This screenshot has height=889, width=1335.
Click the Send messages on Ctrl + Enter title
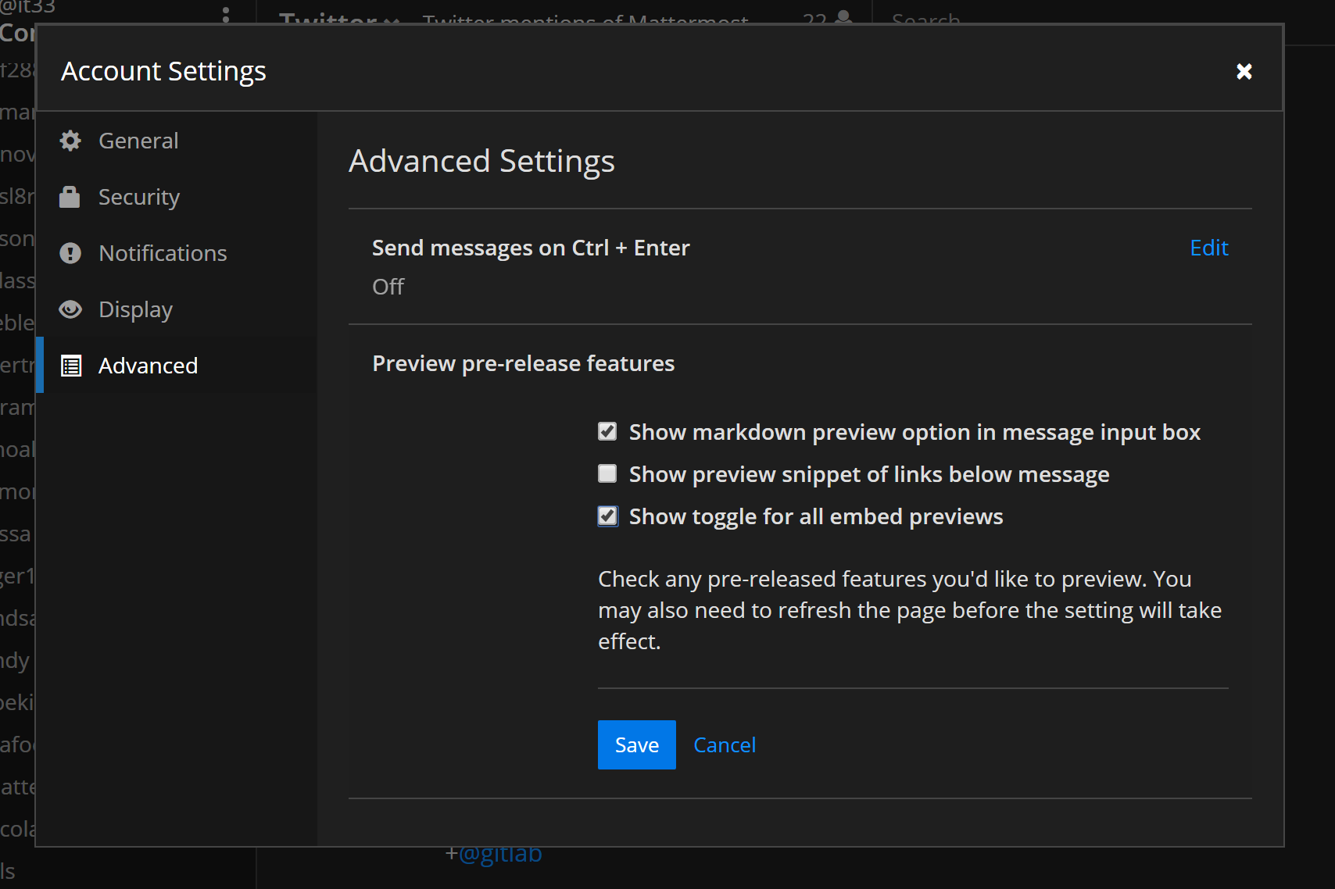coord(531,248)
